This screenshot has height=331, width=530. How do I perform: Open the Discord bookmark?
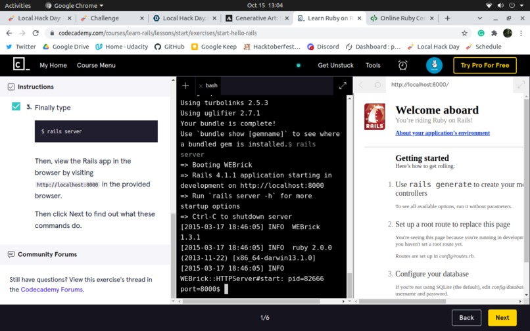tap(323, 47)
